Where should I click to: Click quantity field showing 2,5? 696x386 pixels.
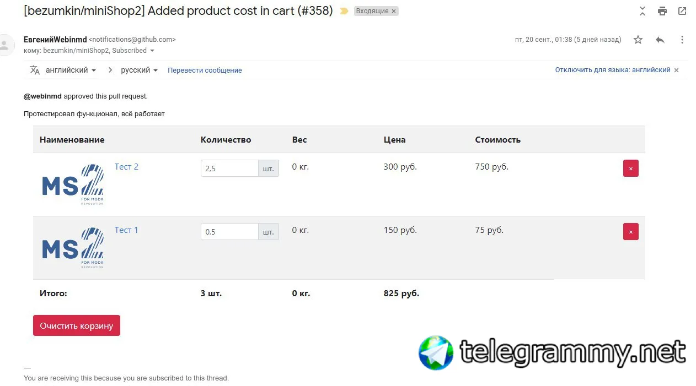(x=229, y=168)
